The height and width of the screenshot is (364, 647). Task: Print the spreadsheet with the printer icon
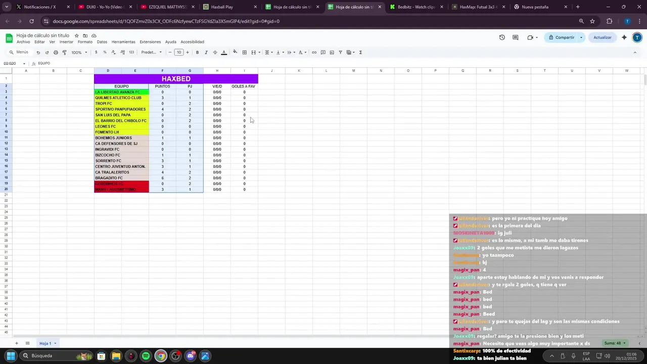tap(56, 53)
